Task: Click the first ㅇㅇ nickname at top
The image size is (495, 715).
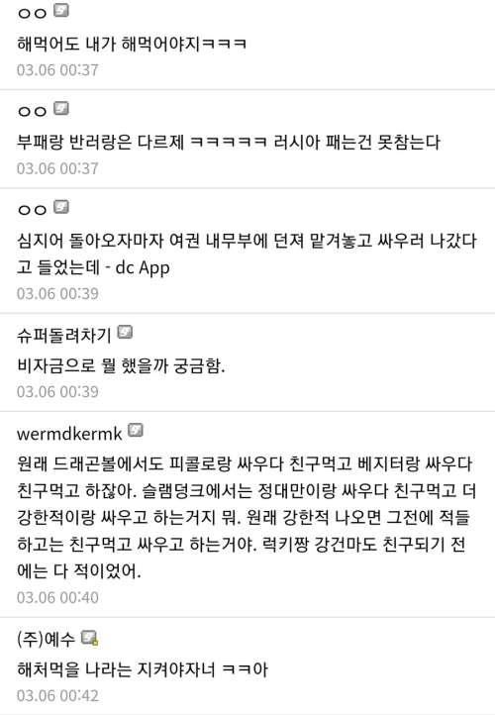Action: [x=32, y=13]
